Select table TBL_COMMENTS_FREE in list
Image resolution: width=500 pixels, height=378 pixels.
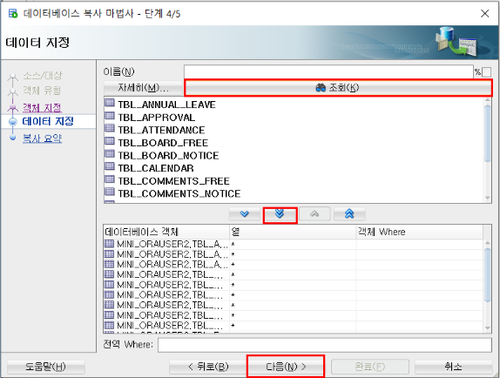pyautogui.click(x=174, y=181)
